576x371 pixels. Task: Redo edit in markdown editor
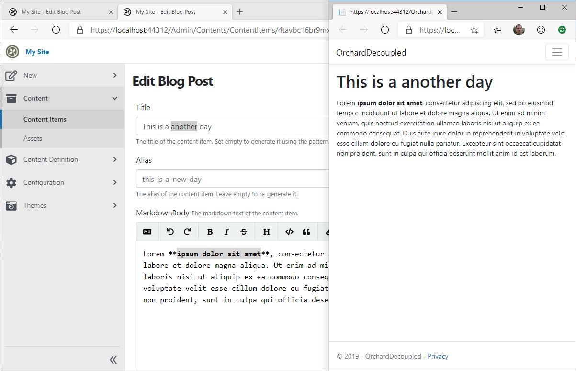[x=187, y=232]
